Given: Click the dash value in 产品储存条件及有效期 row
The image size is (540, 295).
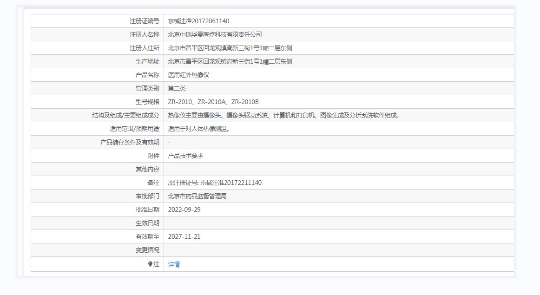Looking at the screenshot, I should (169, 142).
